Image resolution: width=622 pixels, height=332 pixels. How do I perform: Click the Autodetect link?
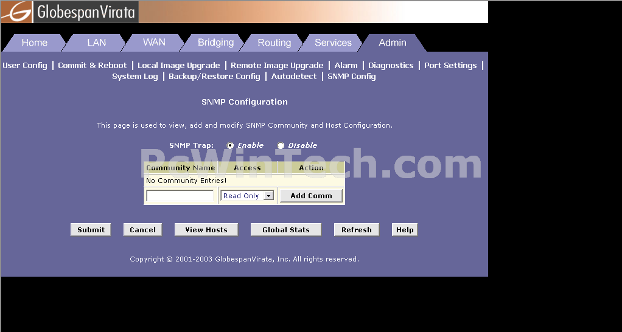(x=294, y=77)
